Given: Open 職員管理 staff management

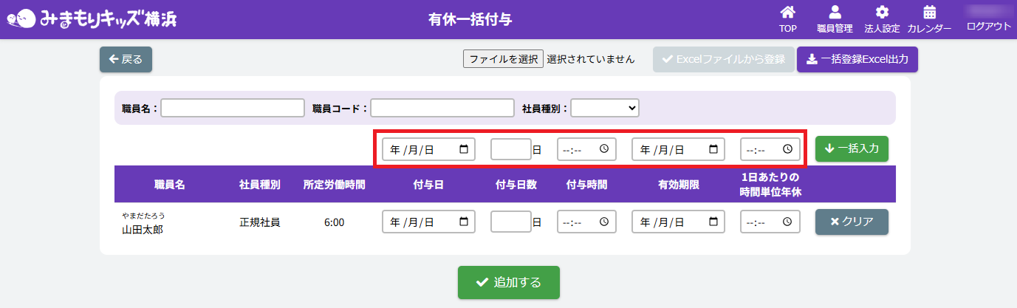Looking at the screenshot, I should click(835, 19).
